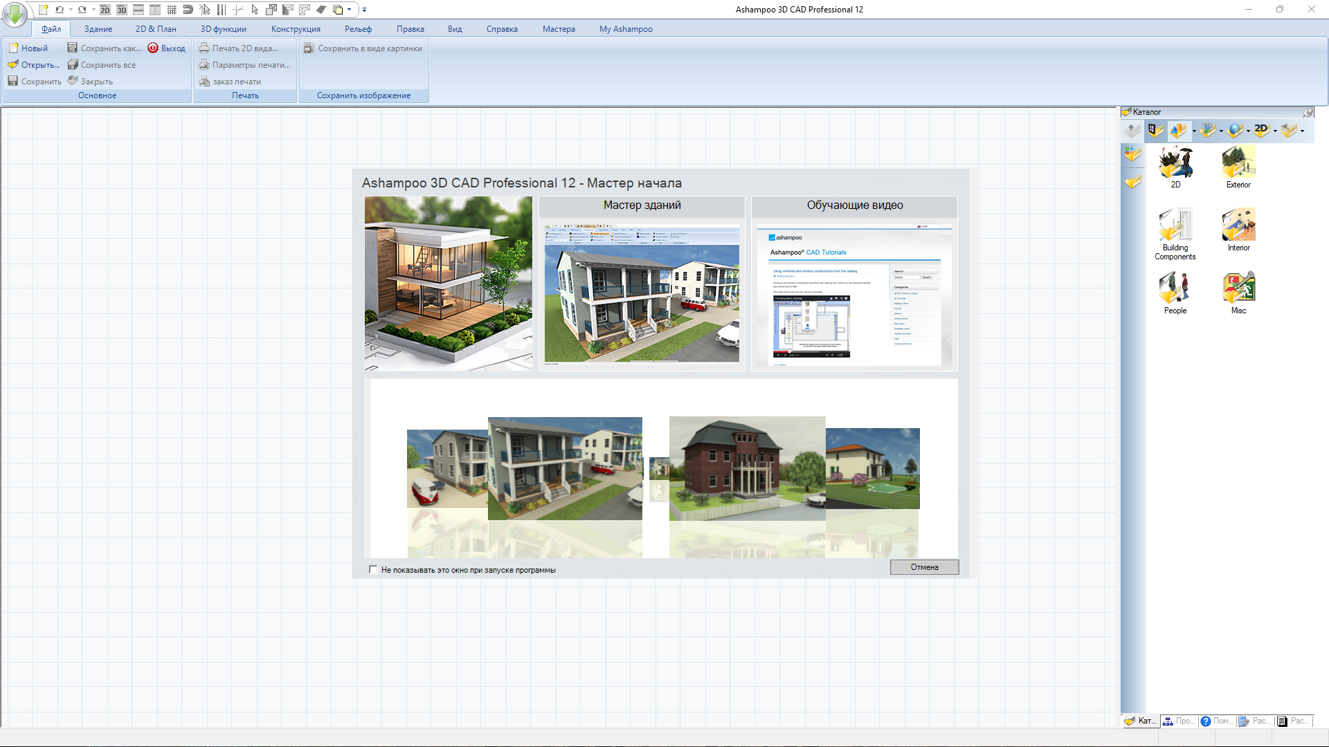Open the undo history dropdown arrow
The image size is (1329, 747).
pos(71,10)
